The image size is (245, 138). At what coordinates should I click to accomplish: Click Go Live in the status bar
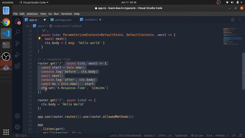[197, 135]
